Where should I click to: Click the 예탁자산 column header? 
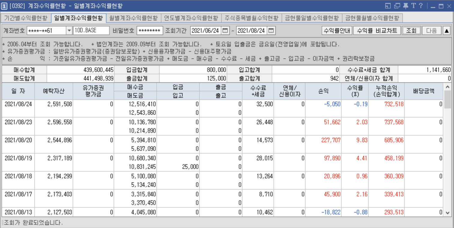[54, 91]
